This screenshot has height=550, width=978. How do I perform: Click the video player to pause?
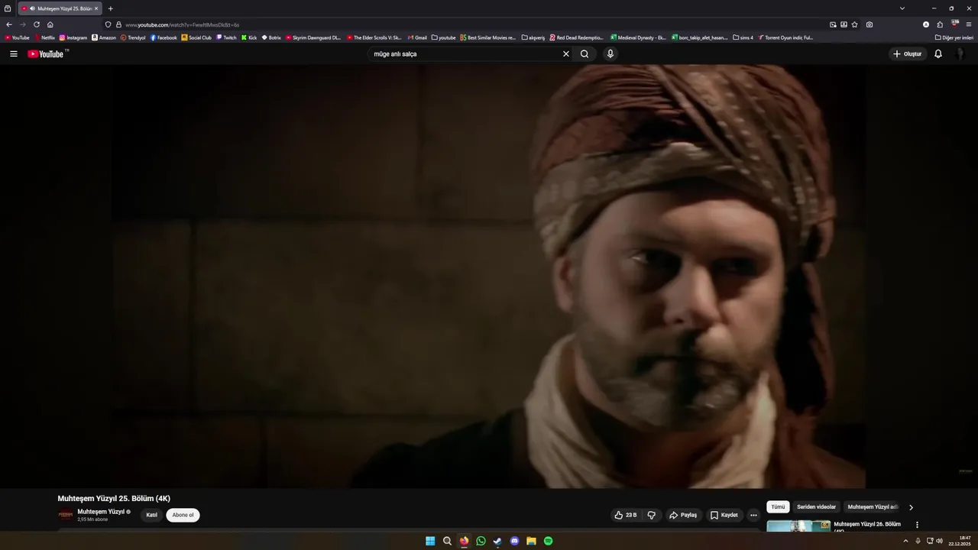click(489, 277)
